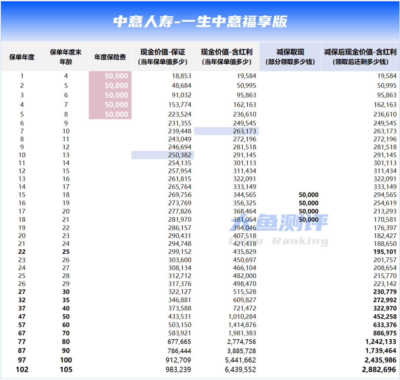This screenshot has height=380, width=400.
Task: Click the 减保取现 column header
Action: click(290, 57)
